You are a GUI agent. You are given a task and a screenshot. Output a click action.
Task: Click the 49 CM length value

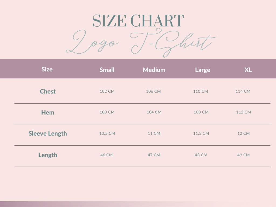pos(243,155)
